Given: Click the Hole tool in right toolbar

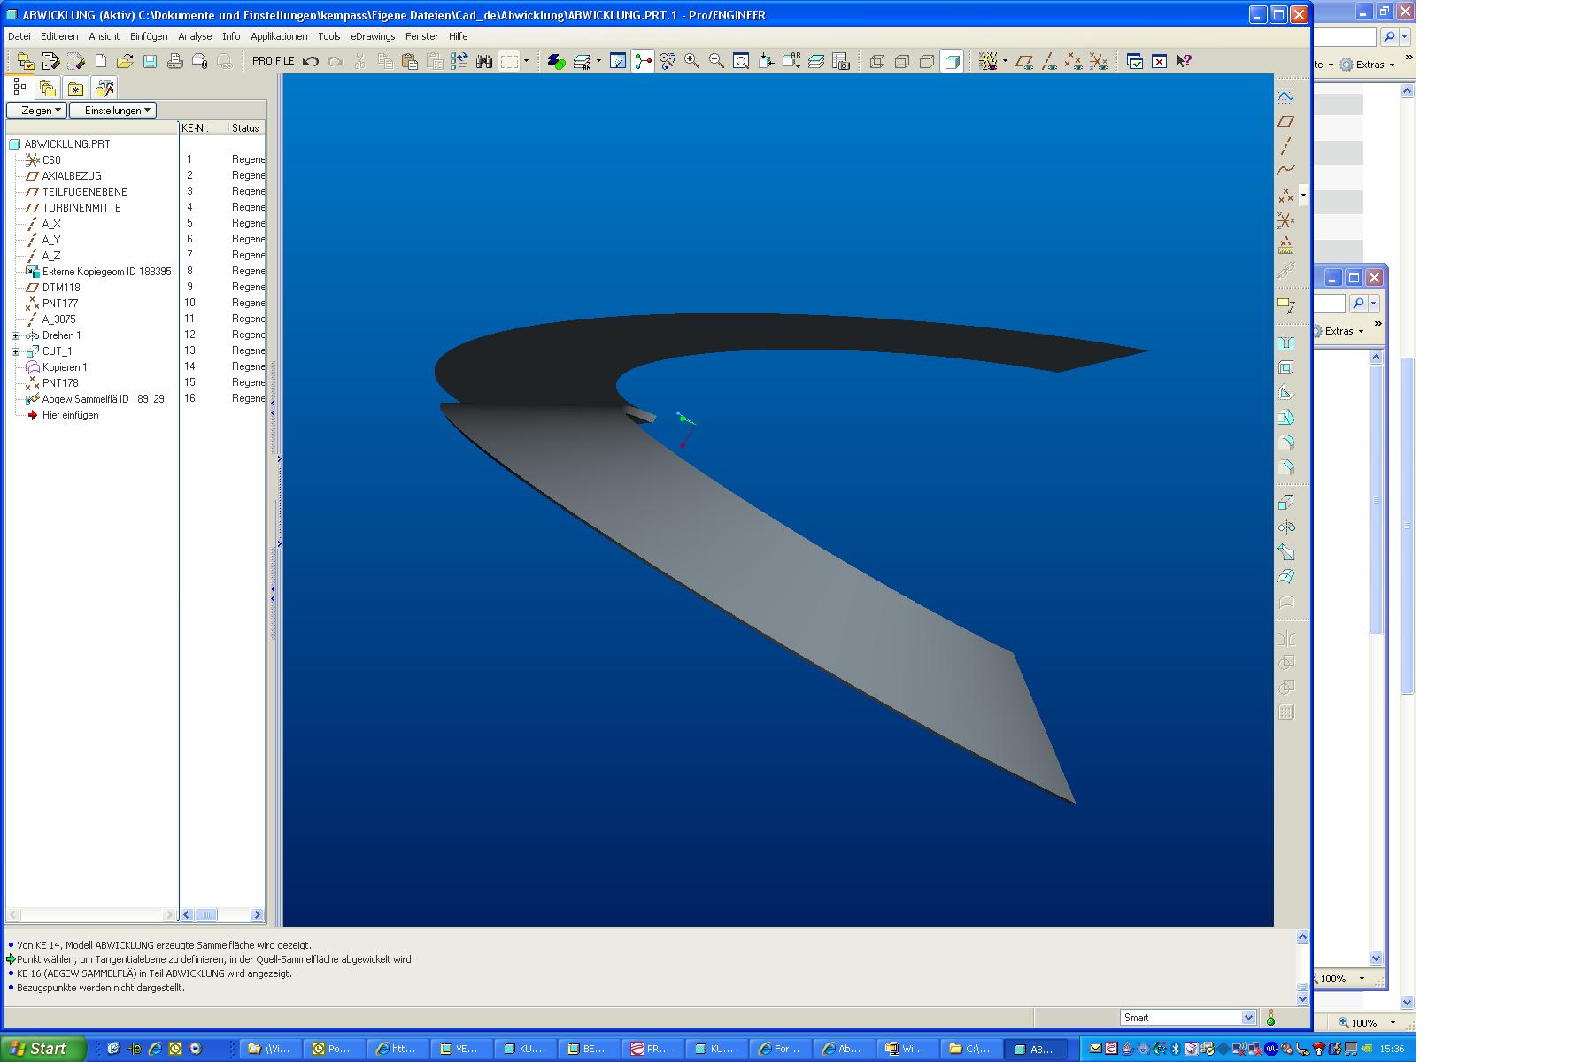Looking at the screenshot, I should coord(1286,343).
